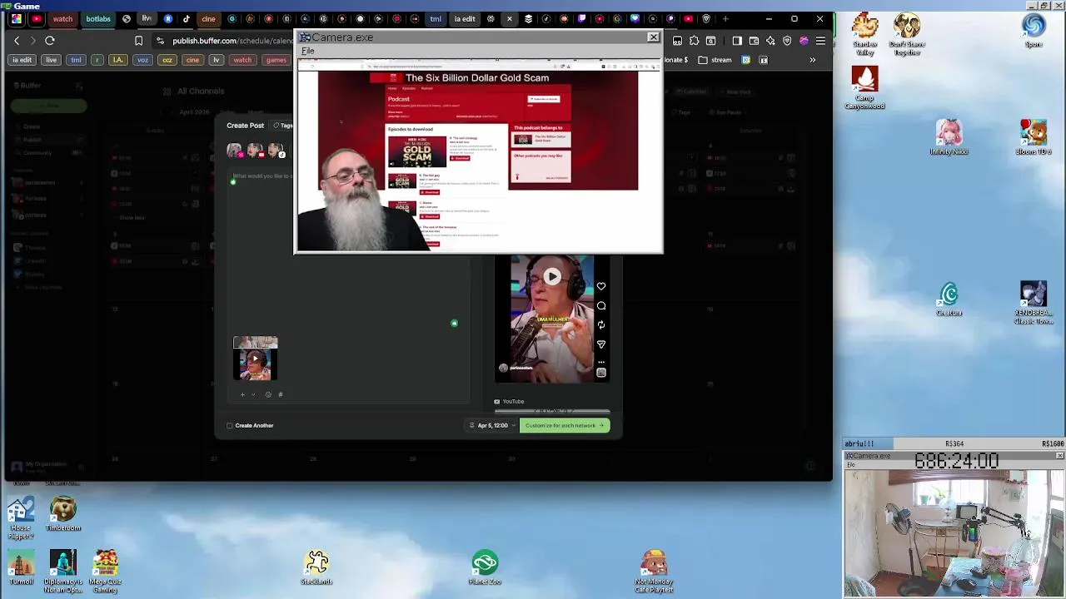Close the large Camera.exe window
This screenshot has height=599, width=1066.
(x=653, y=37)
